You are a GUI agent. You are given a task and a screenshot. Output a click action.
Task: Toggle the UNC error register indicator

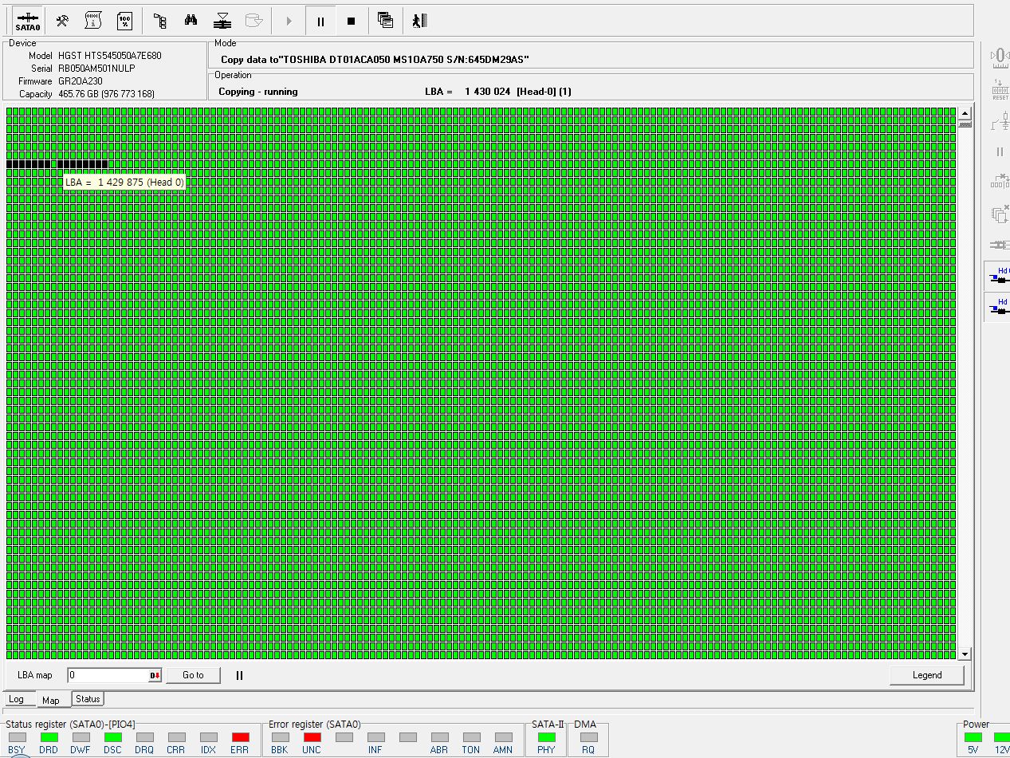312,737
